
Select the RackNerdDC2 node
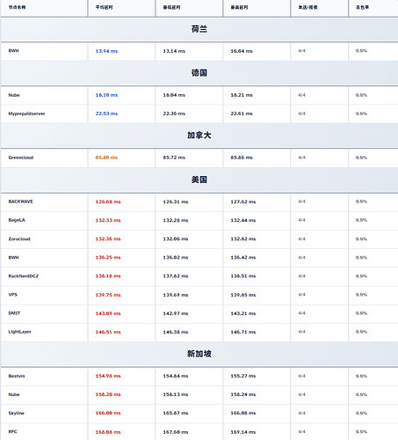24,276
